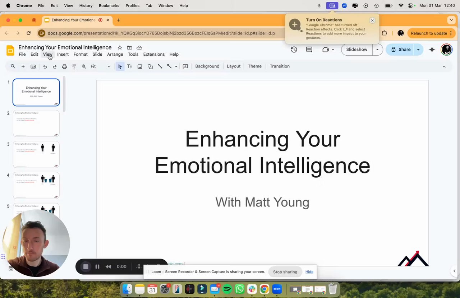Expand the line type dropdown arrow
The width and height of the screenshot is (460, 298).
pyautogui.click(x=176, y=66)
